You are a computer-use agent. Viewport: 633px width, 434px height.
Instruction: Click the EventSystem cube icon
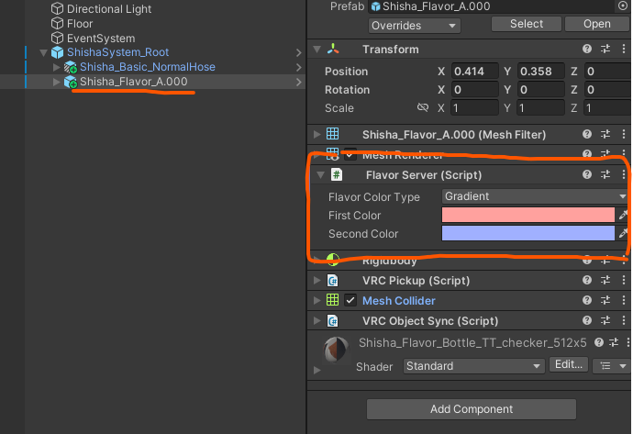[57, 38]
